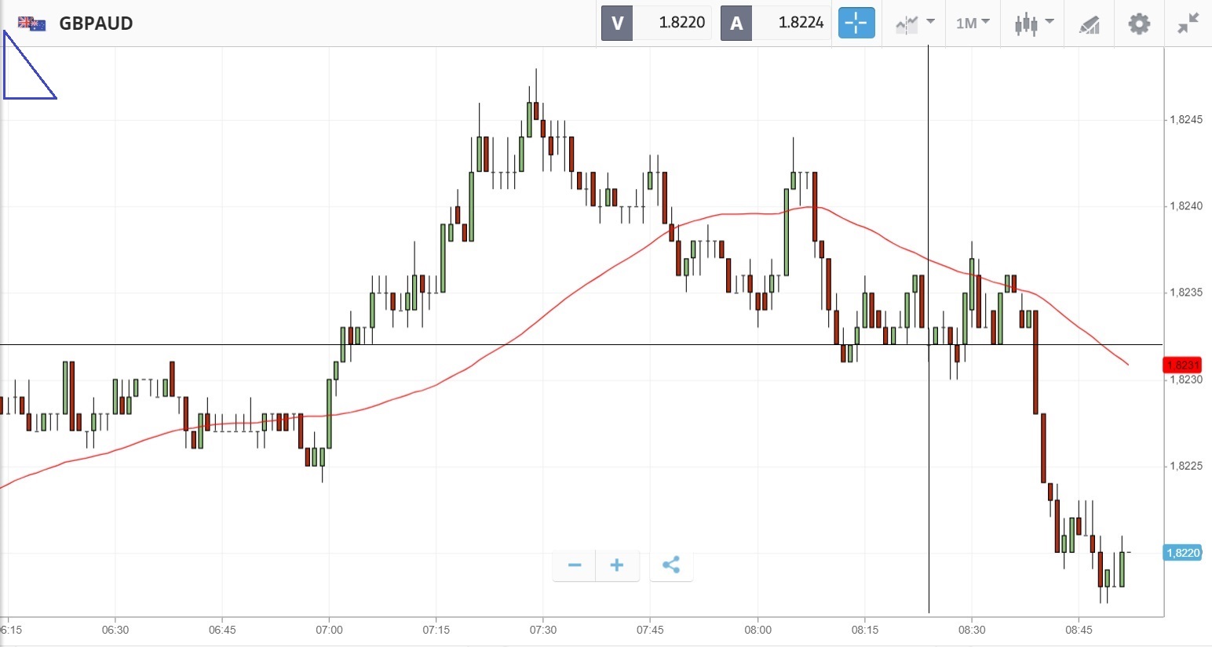Open the compare/indicators chart dropdown
1212x647 pixels.
point(914,23)
